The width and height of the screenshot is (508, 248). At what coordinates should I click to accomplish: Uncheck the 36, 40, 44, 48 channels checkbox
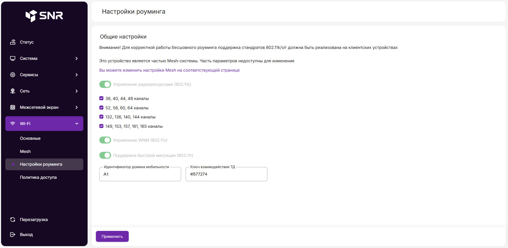[101, 98]
